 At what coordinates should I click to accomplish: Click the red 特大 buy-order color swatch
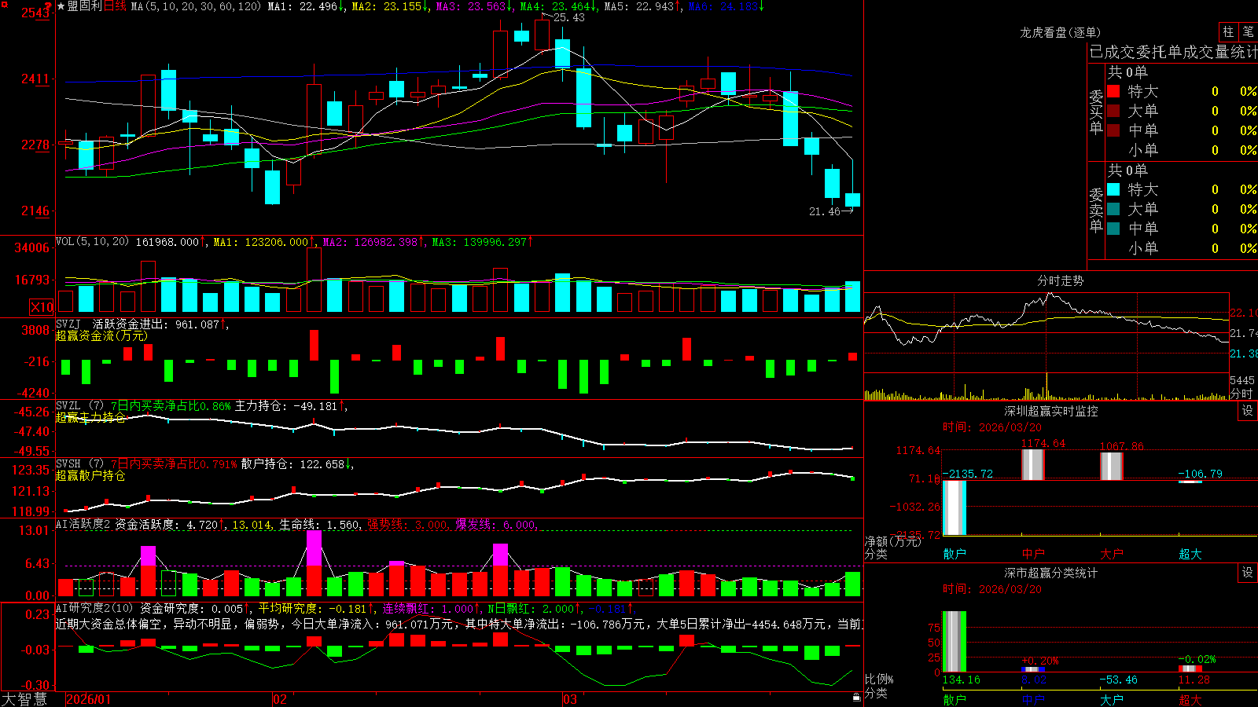click(1113, 91)
